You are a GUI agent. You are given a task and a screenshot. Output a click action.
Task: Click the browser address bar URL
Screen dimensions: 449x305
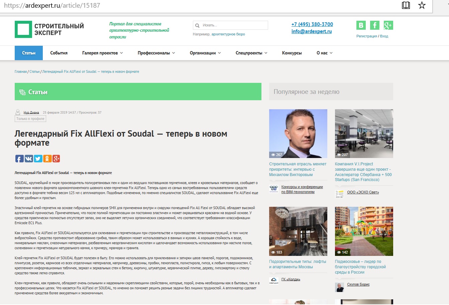[x=52, y=5]
